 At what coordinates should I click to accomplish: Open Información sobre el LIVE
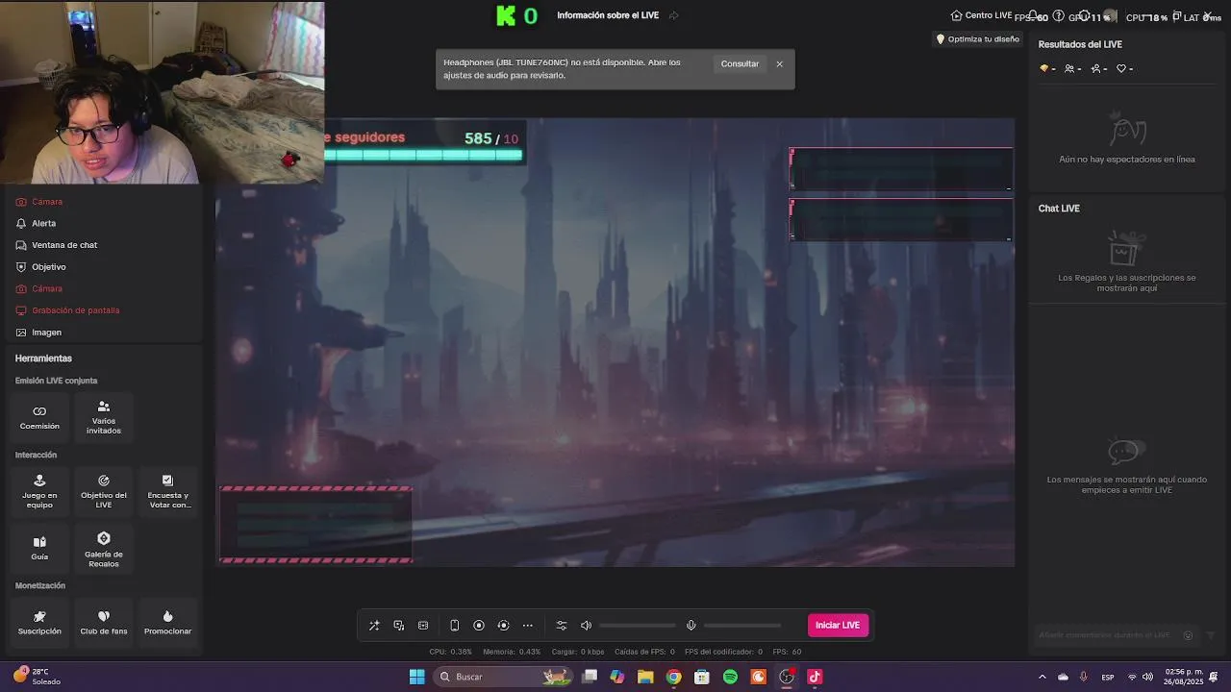pos(608,15)
